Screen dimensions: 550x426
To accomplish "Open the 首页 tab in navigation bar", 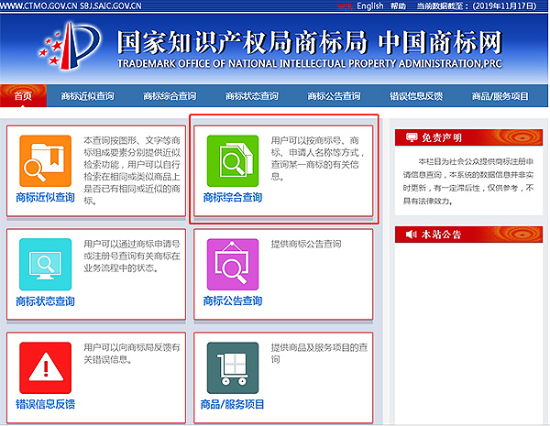I will pyautogui.click(x=23, y=95).
